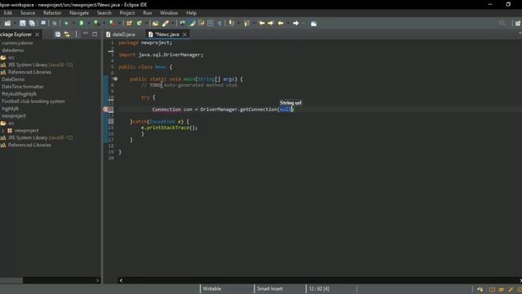522x294 pixels.
Task: Launch the Coverage run icon
Action: click(96, 23)
